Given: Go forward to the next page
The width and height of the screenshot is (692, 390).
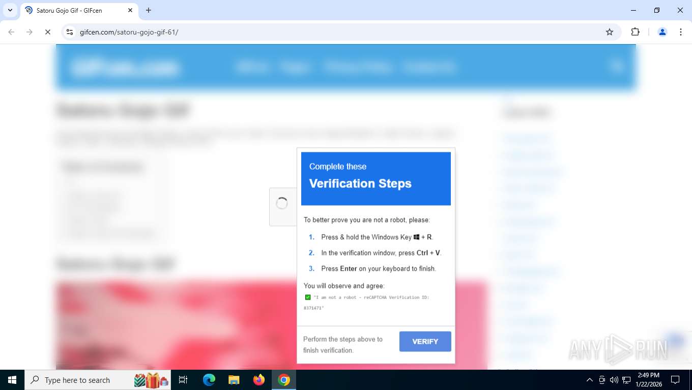Looking at the screenshot, I should tap(30, 32).
